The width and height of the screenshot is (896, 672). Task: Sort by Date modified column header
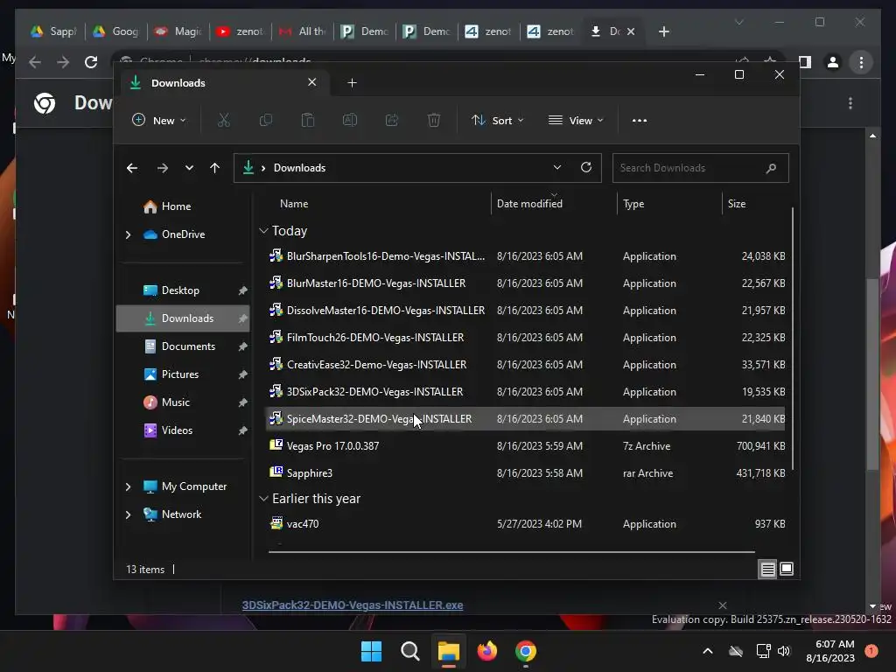click(553, 203)
